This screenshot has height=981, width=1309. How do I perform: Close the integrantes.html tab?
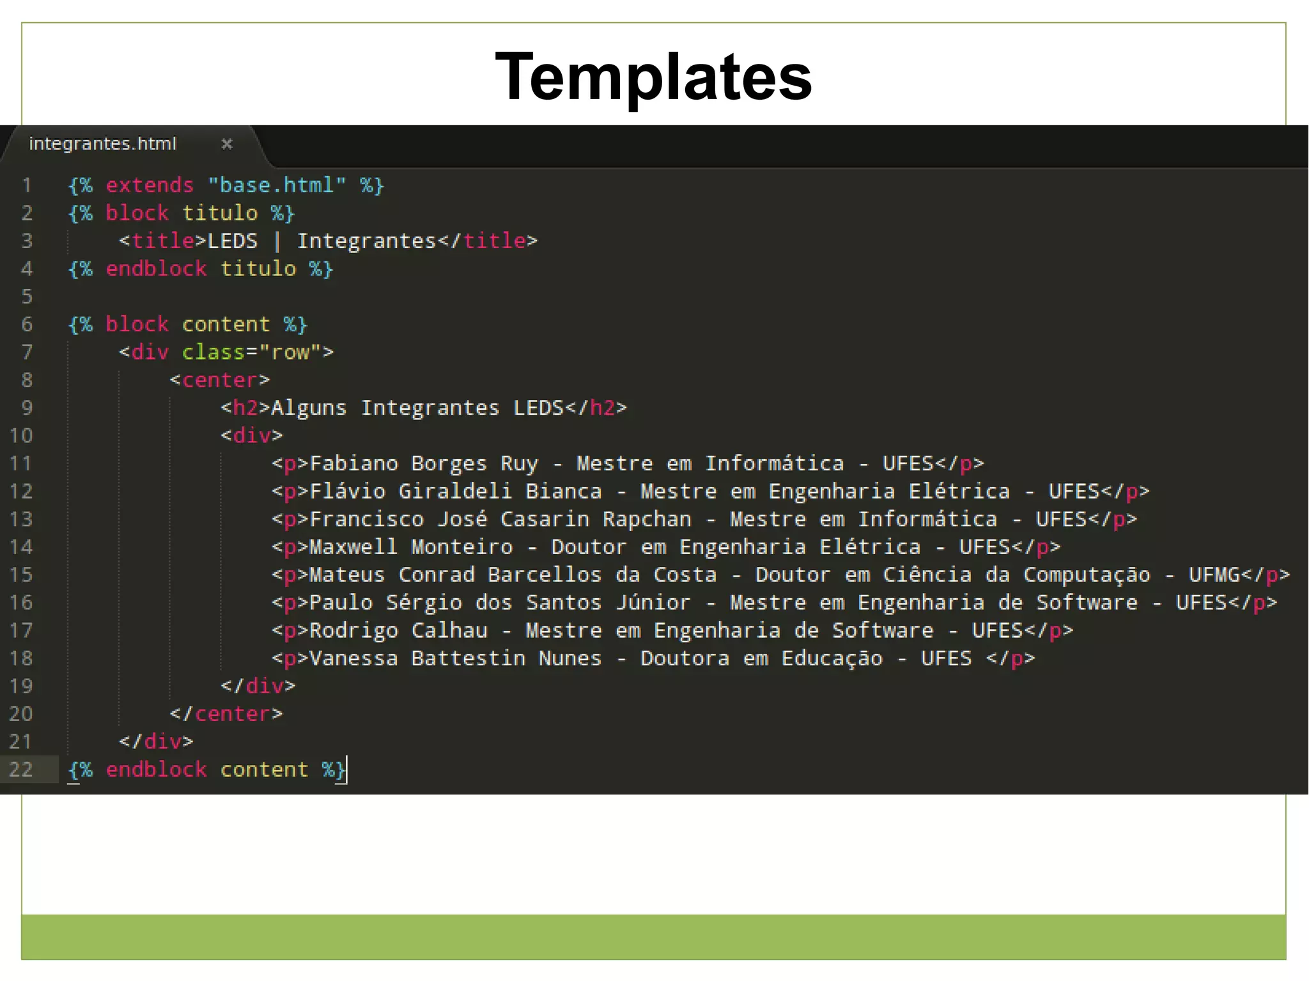(226, 144)
